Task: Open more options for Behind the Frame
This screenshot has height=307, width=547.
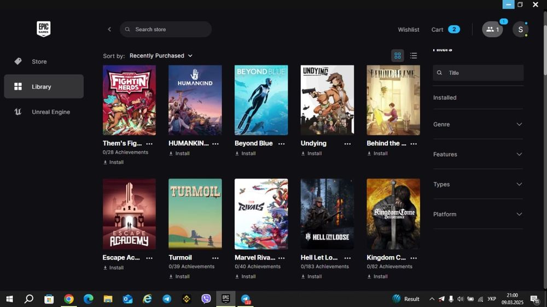Action: (x=414, y=144)
